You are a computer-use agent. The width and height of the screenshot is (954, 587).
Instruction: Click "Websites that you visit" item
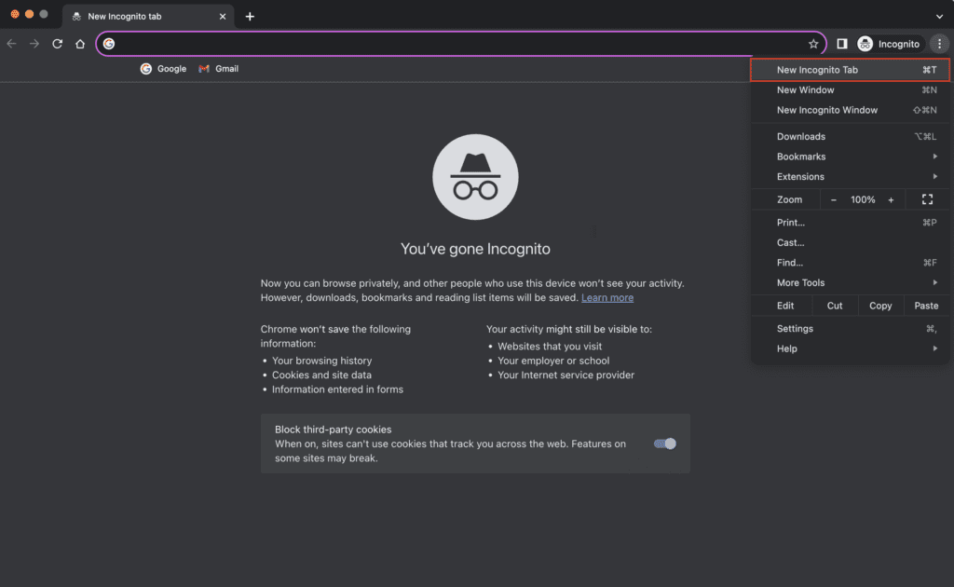(x=550, y=346)
